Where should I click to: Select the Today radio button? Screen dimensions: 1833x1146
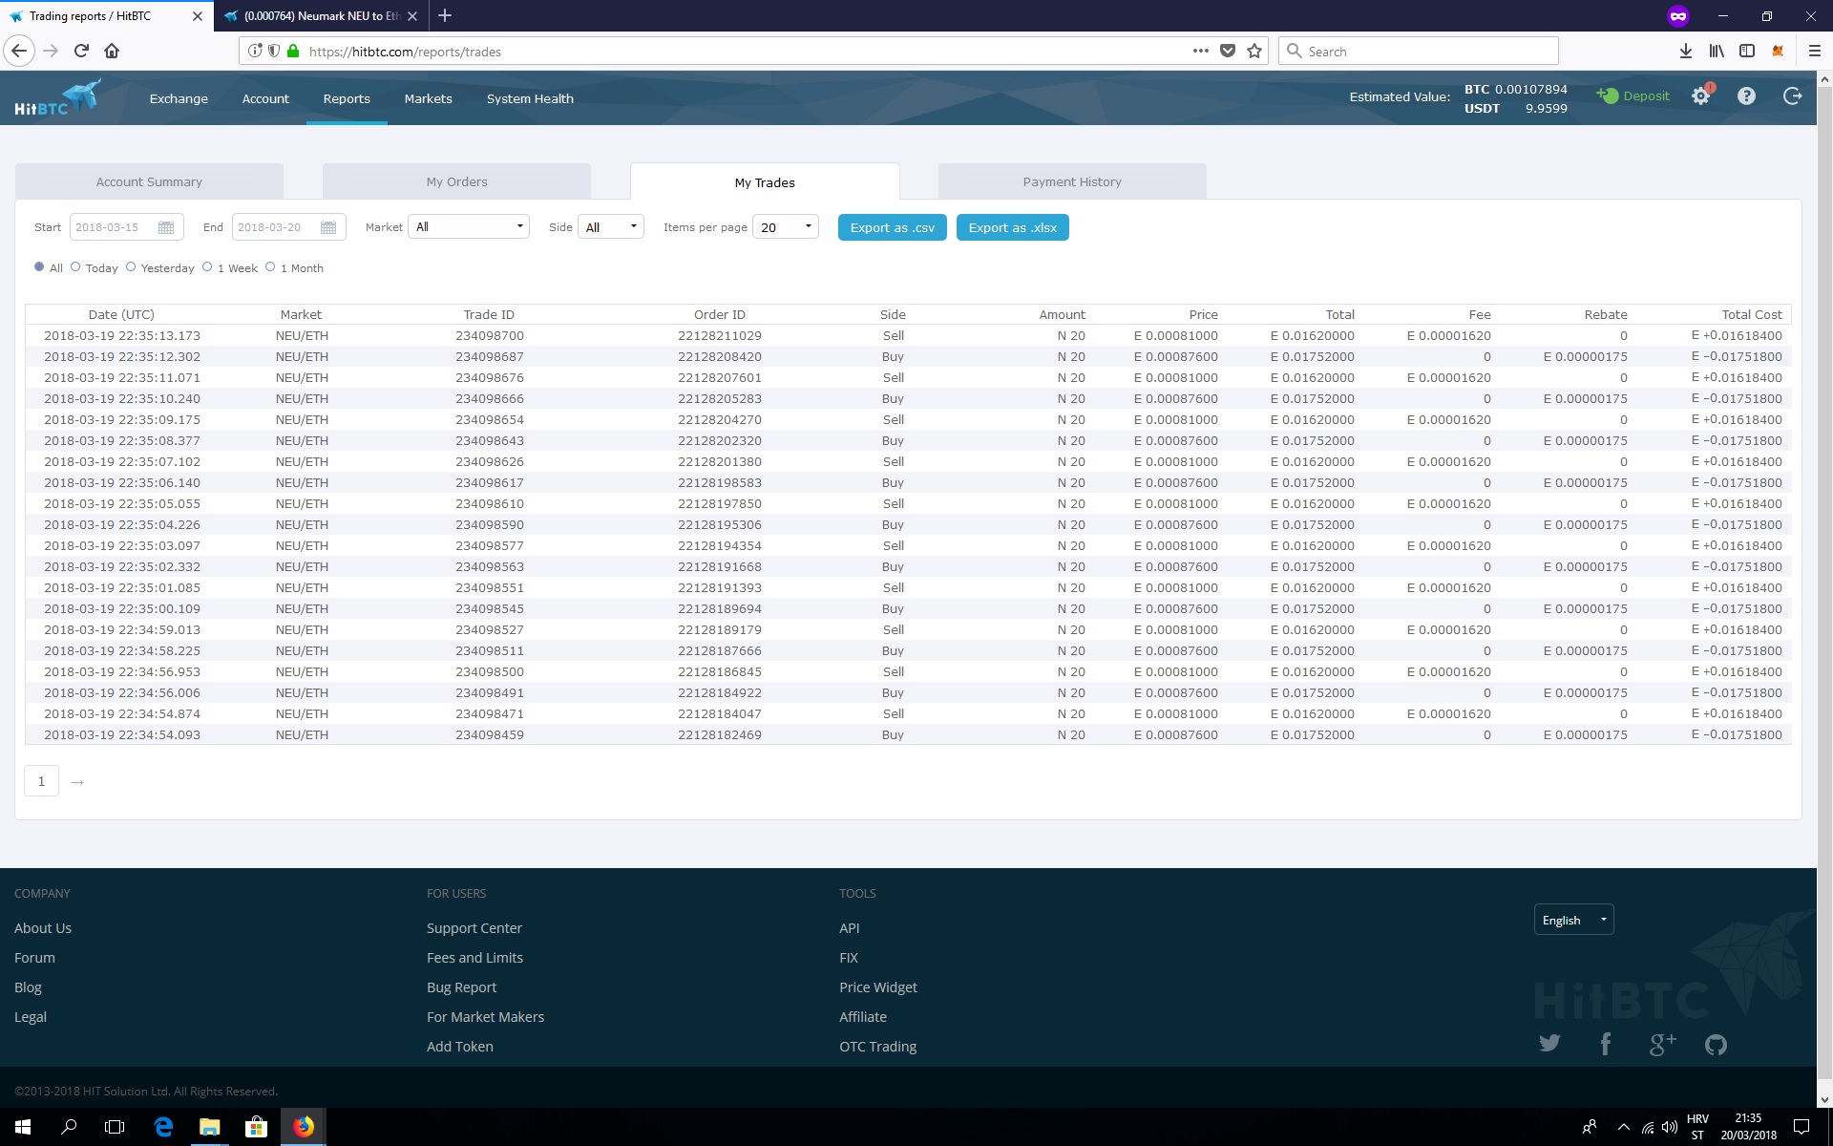pyautogui.click(x=75, y=266)
